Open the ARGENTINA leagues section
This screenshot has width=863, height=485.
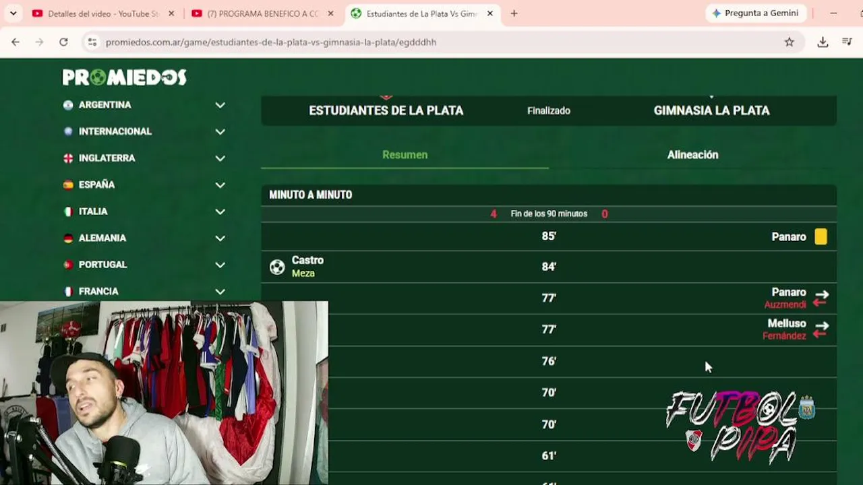[105, 105]
